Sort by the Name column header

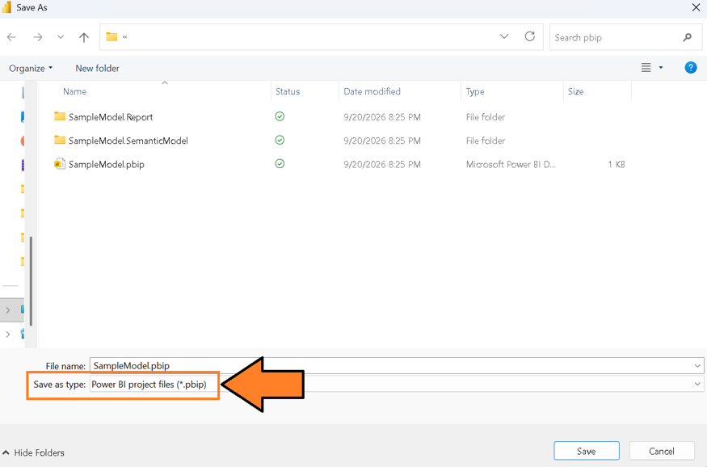tap(75, 91)
